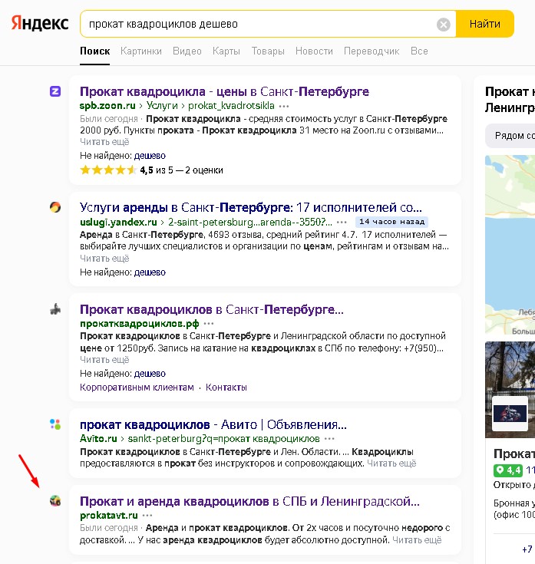This screenshot has height=564, width=535.
Task: Click the spb.zoon.ru domain link
Action: [107, 106]
